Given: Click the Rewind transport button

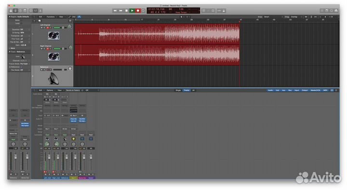Looking at the screenshot, I should (115, 11).
